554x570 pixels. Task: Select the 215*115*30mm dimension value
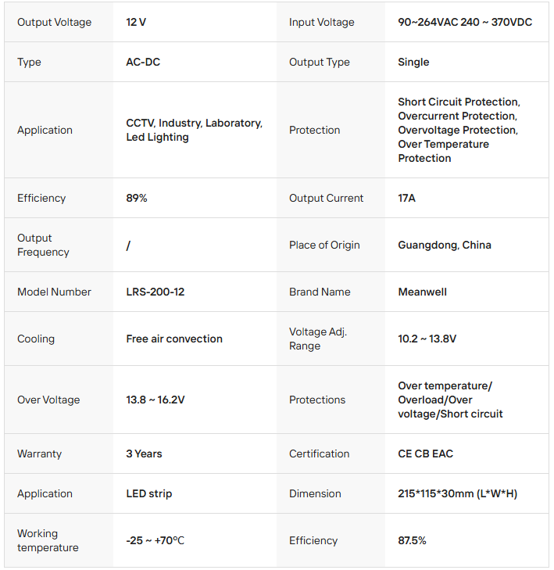(457, 493)
